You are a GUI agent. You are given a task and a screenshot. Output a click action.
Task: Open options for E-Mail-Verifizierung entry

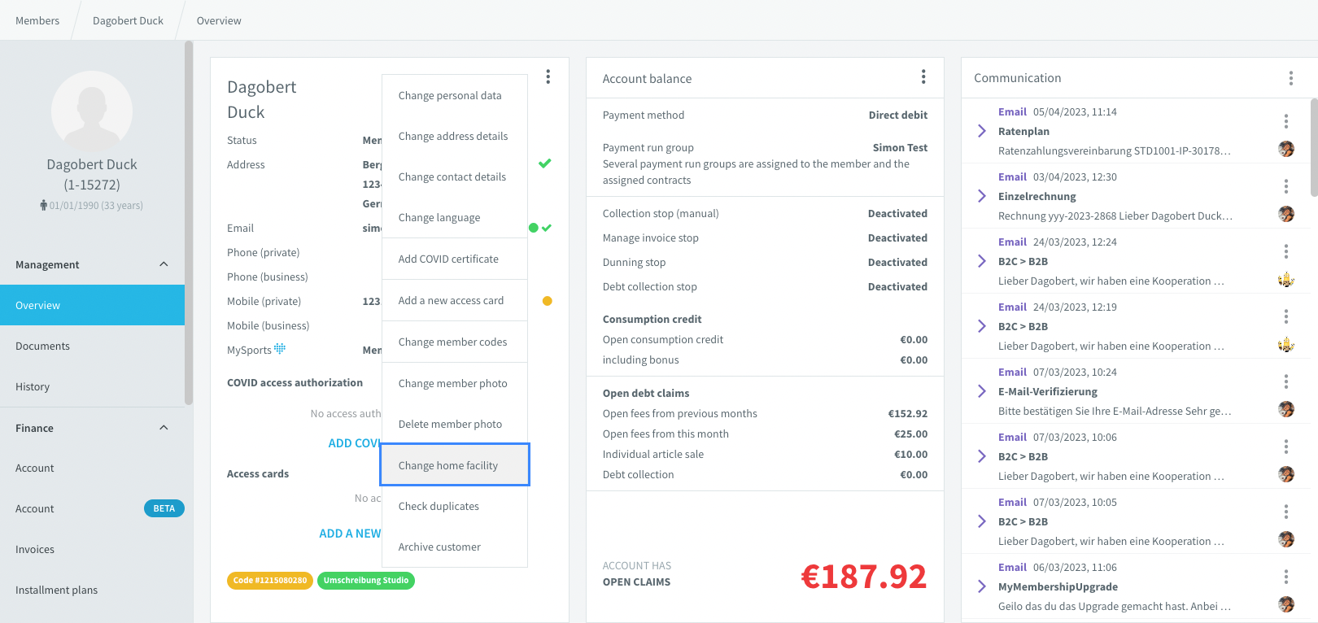tap(1286, 381)
